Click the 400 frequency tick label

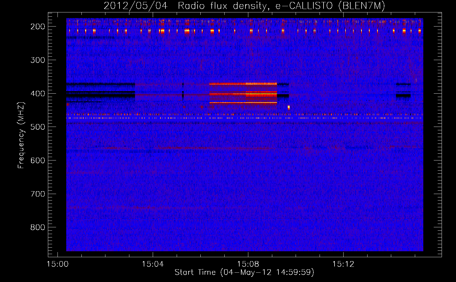pyautogui.click(x=38, y=94)
